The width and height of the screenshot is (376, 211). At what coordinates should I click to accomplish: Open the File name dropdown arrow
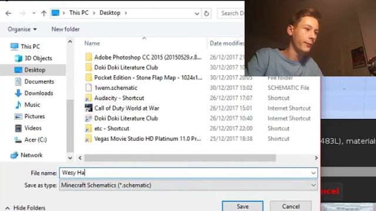(313, 173)
